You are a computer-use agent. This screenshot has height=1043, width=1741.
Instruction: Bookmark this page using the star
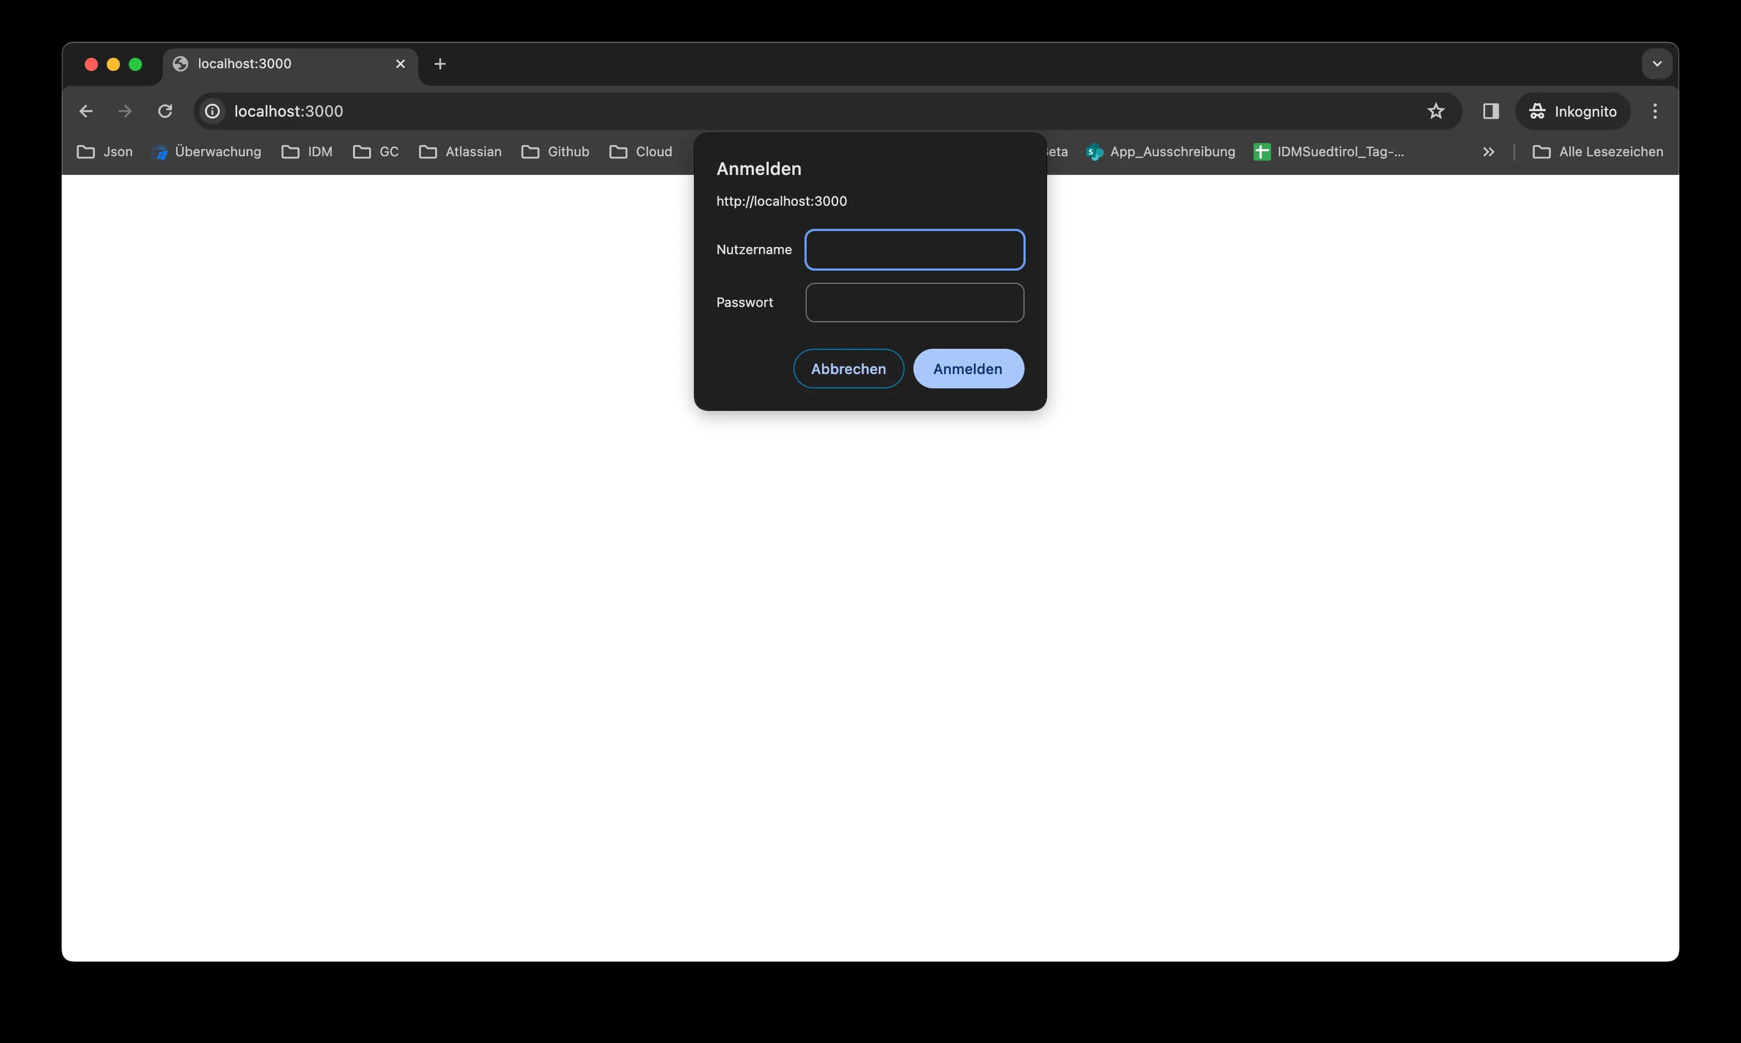coord(1435,111)
